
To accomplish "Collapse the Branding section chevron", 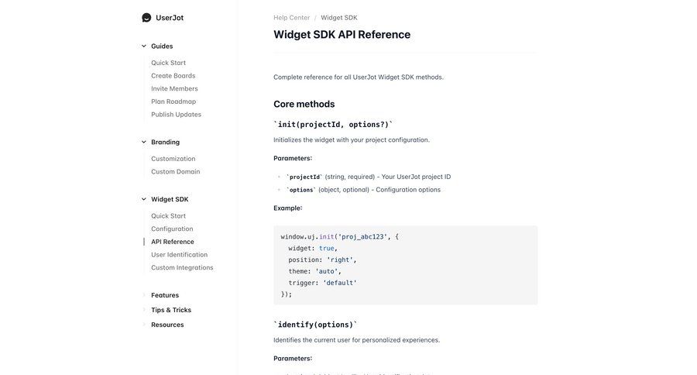I will click(144, 143).
